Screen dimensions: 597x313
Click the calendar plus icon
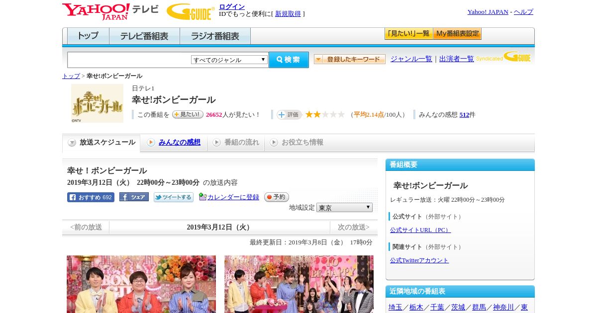(x=202, y=197)
